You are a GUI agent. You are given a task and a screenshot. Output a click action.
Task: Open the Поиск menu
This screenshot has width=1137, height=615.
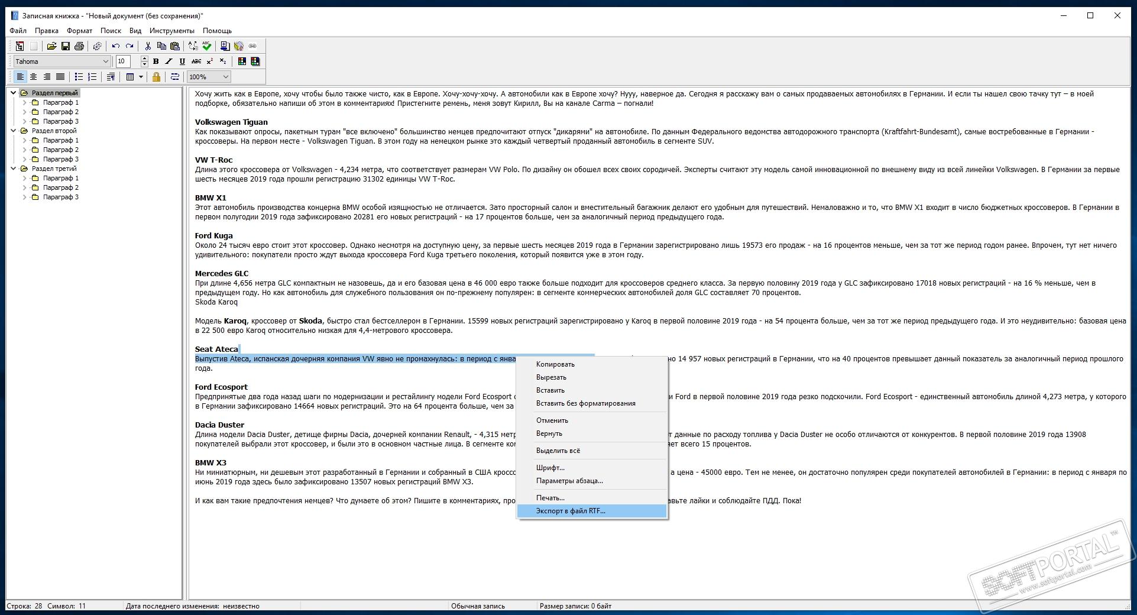coord(111,31)
